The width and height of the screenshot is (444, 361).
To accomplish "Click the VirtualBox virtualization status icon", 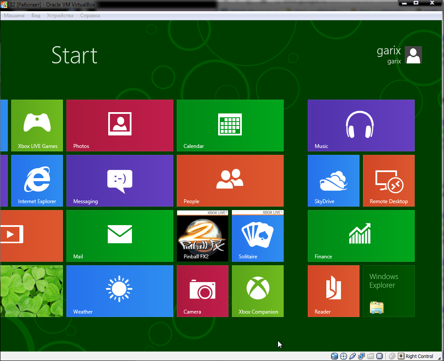I will pyautogui.click(x=380, y=356).
